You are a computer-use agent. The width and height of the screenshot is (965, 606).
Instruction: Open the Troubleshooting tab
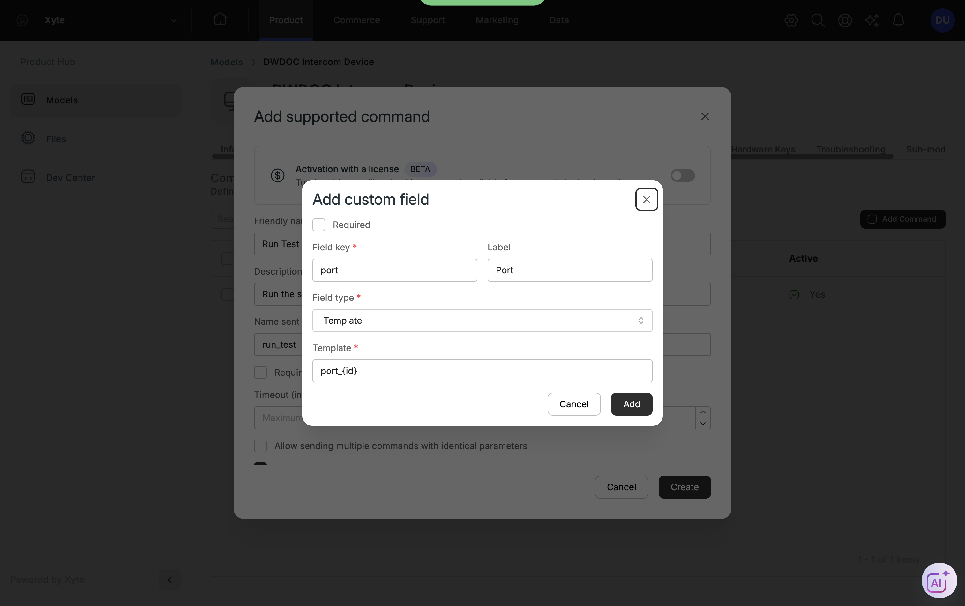[850, 149]
